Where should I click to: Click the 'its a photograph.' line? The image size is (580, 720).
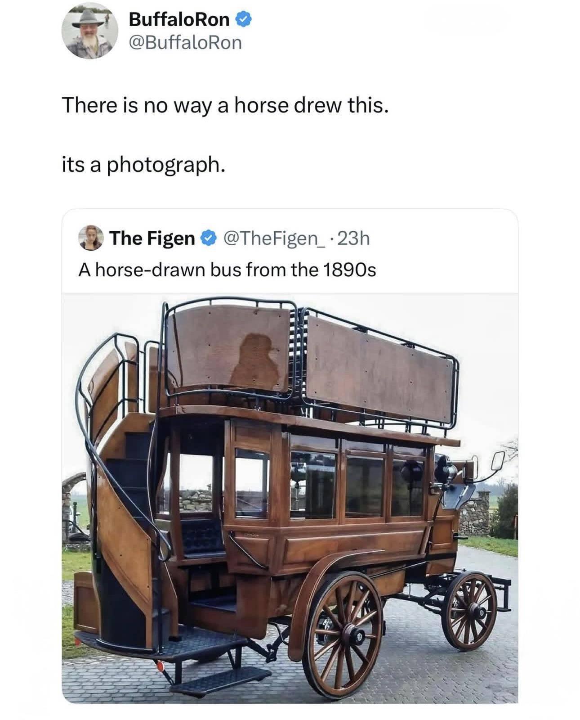point(143,166)
